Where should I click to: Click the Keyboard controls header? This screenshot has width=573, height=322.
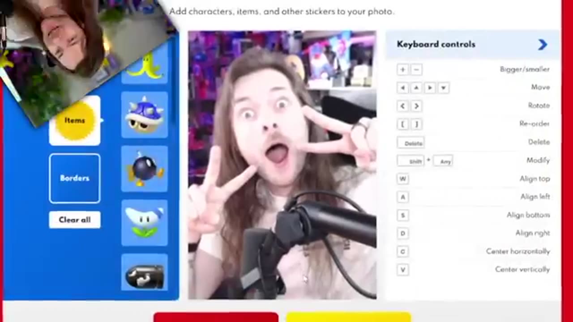pyautogui.click(x=473, y=44)
